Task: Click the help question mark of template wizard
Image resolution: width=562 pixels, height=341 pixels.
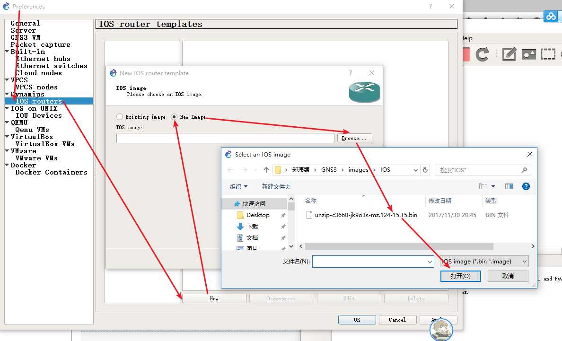Action: click(351, 73)
